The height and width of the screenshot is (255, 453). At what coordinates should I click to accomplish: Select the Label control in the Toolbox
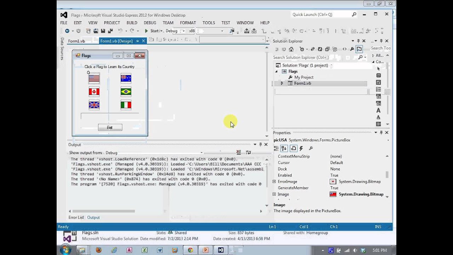point(378,110)
